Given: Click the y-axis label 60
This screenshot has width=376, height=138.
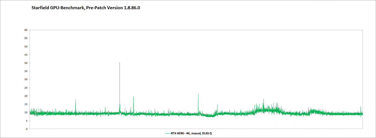Looking at the screenshot, I should coord(26,30).
